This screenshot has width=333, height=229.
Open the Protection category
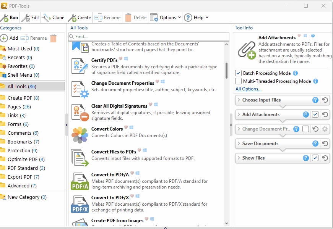[x=18, y=151]
